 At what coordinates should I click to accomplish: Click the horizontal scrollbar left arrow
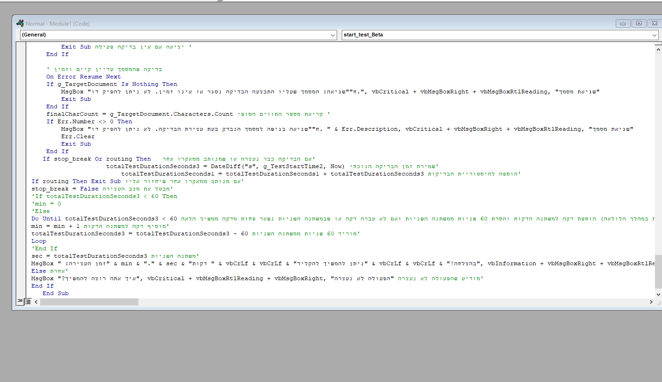tap(36, 302)
